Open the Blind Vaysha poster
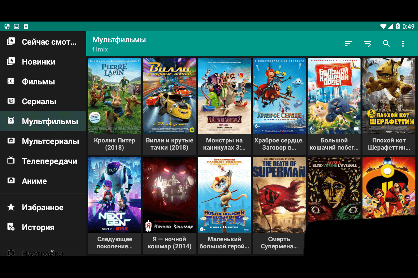Viewport: 418px width, 278px height. (x=334, y=189)
